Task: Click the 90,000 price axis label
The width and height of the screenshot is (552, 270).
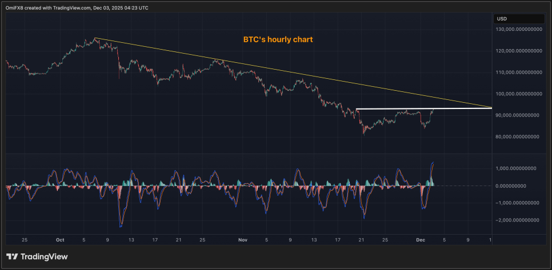Action: point(517,115)
